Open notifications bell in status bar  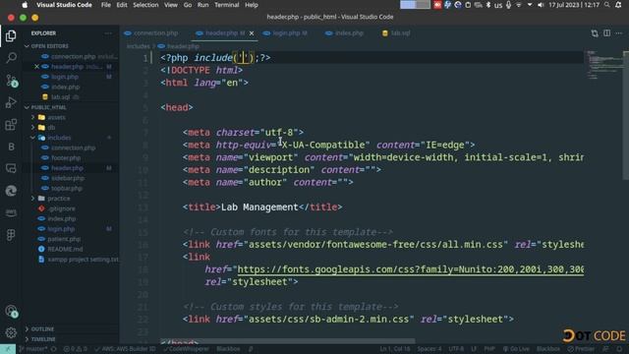(619, 349)
